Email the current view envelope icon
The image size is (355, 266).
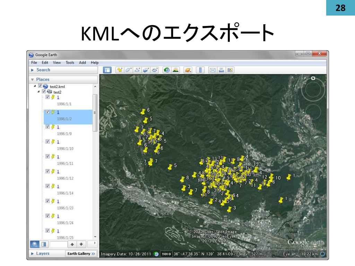click(213, 70)
